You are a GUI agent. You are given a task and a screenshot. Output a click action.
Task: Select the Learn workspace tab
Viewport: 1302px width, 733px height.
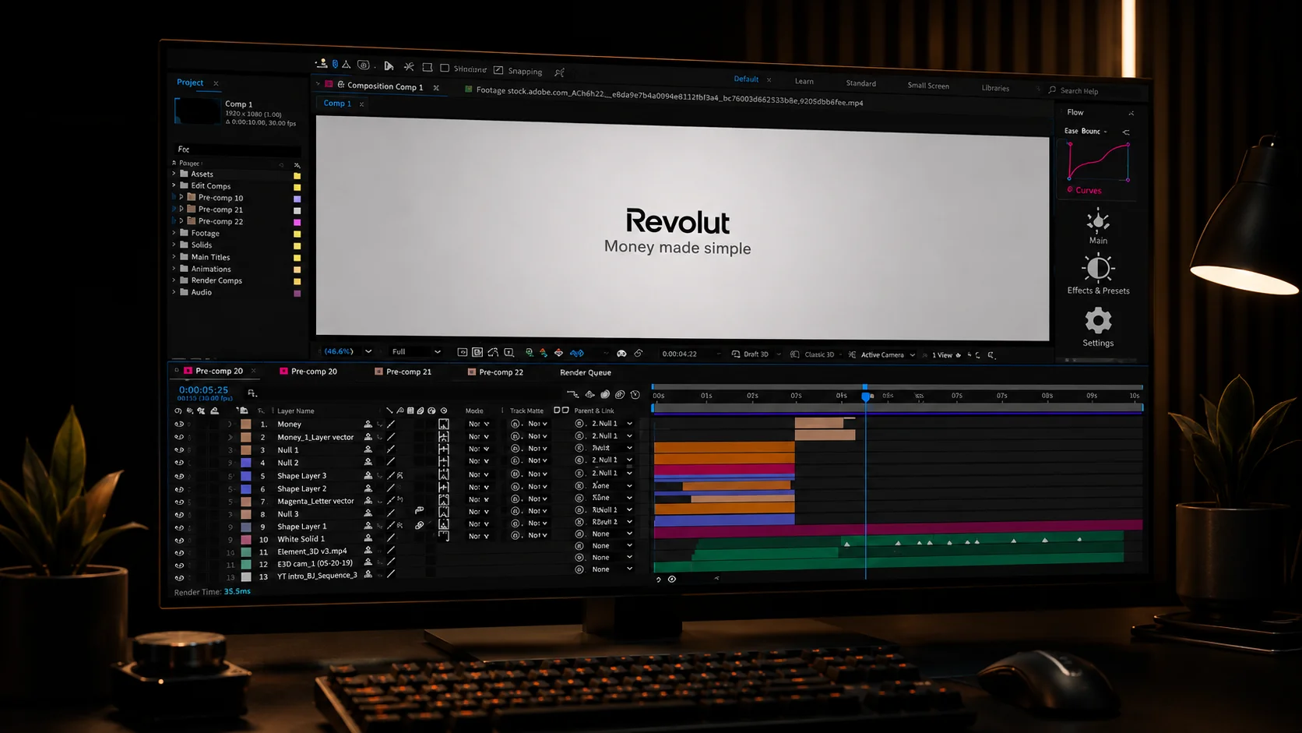(804, 81)
